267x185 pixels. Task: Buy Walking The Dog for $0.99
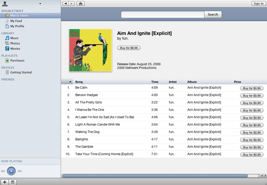[x=252, y=132]
